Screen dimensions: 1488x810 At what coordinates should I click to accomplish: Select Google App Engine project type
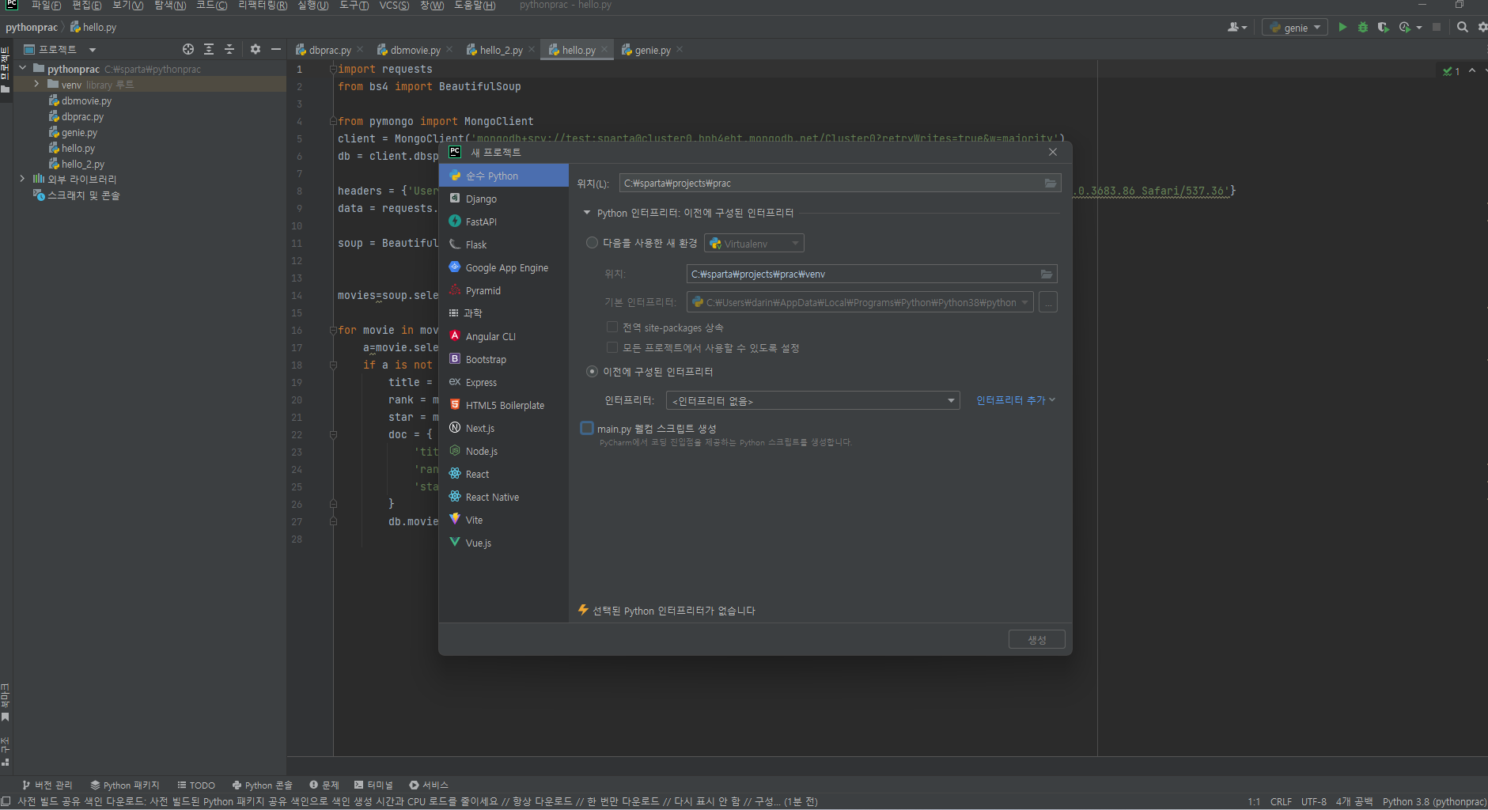(x=504, y=267)
